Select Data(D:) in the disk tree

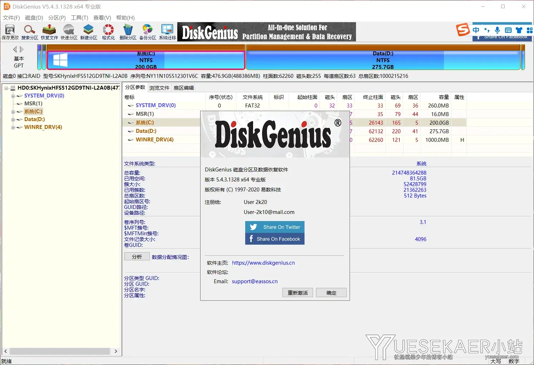[35, 119]
